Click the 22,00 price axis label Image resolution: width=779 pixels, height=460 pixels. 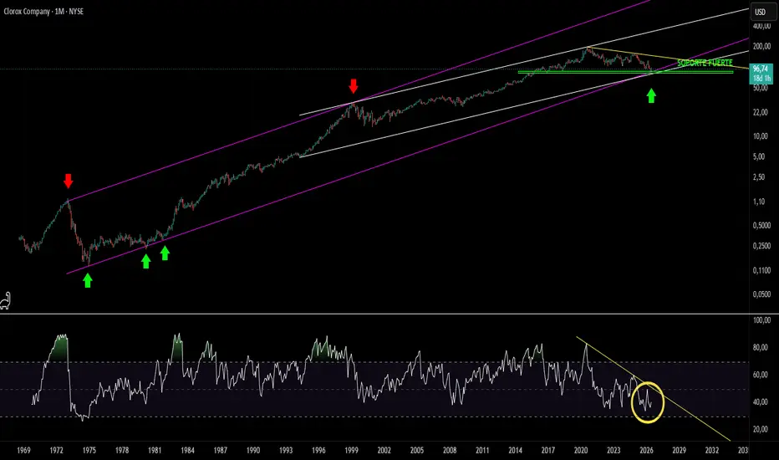click(760, 112)
